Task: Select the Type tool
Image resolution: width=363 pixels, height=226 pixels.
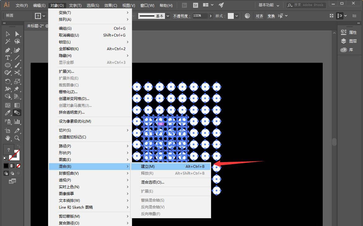Action: point(7,58)
